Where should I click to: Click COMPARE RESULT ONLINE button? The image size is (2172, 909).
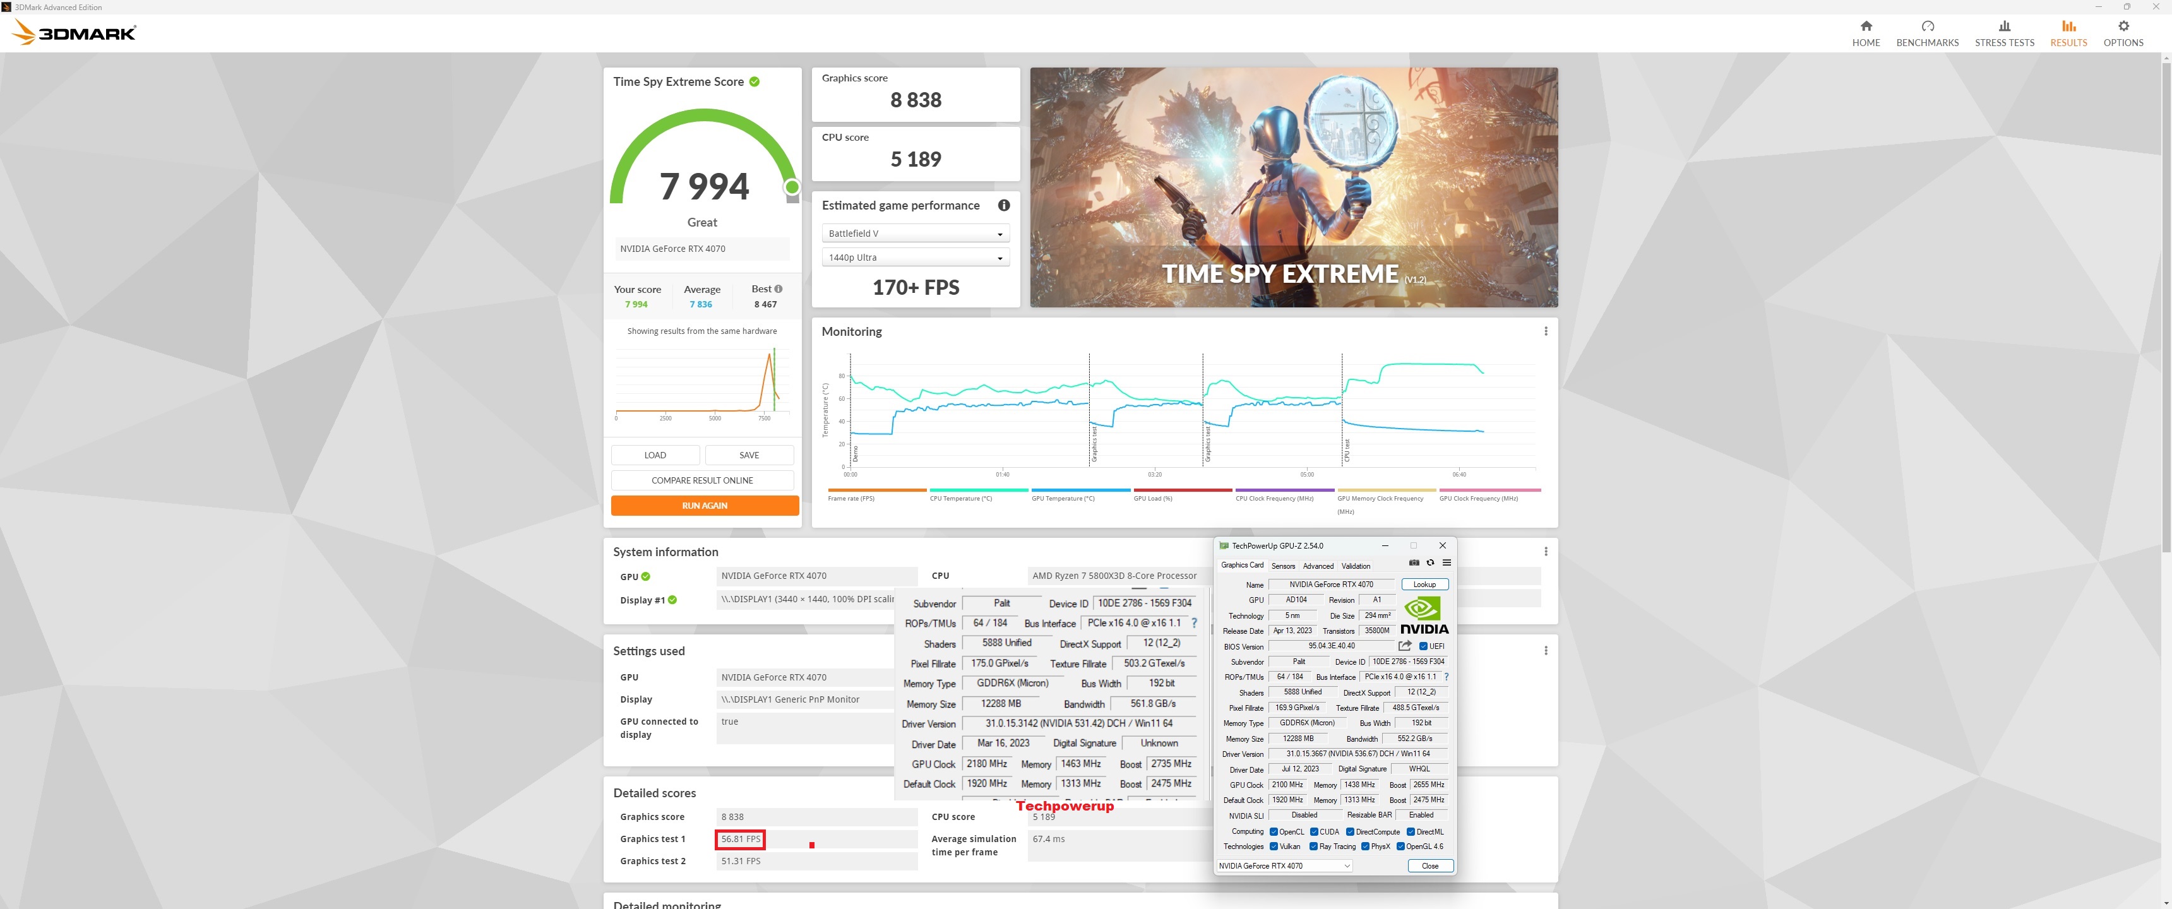(x=701, y=480)
